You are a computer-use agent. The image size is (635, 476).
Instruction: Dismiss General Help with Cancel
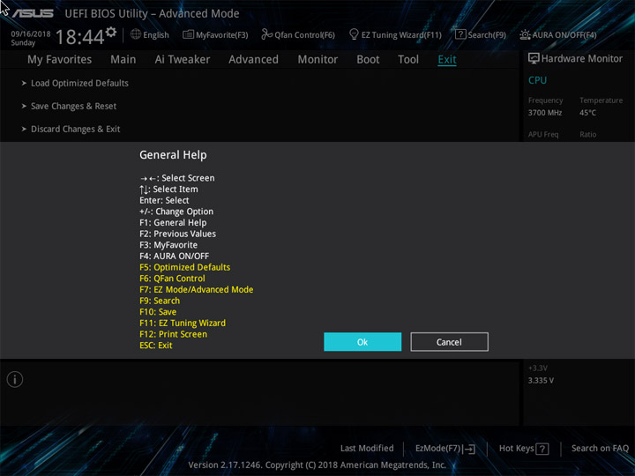(449, 342)
